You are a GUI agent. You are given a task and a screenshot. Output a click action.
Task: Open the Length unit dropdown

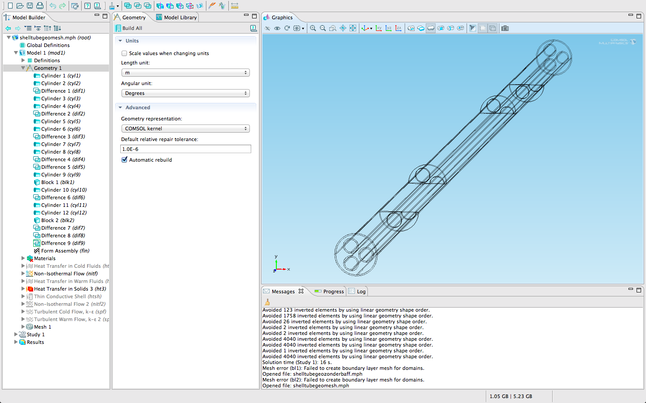185,73
